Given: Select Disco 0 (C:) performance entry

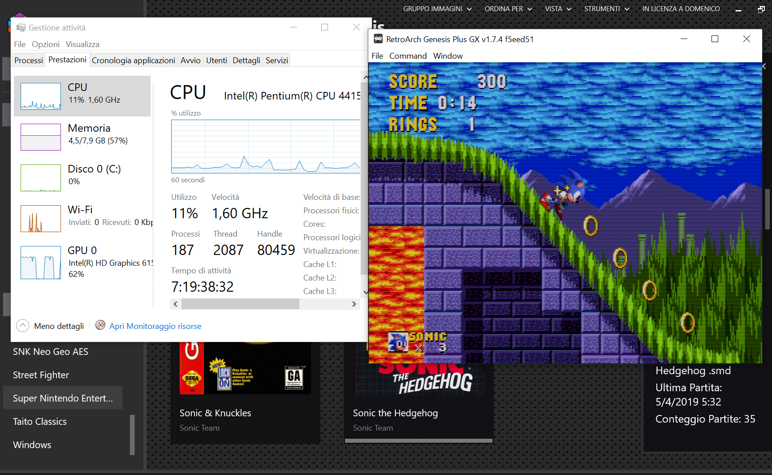Looking at the screenshot, I should pyautogui.click(x=82, y=177).
